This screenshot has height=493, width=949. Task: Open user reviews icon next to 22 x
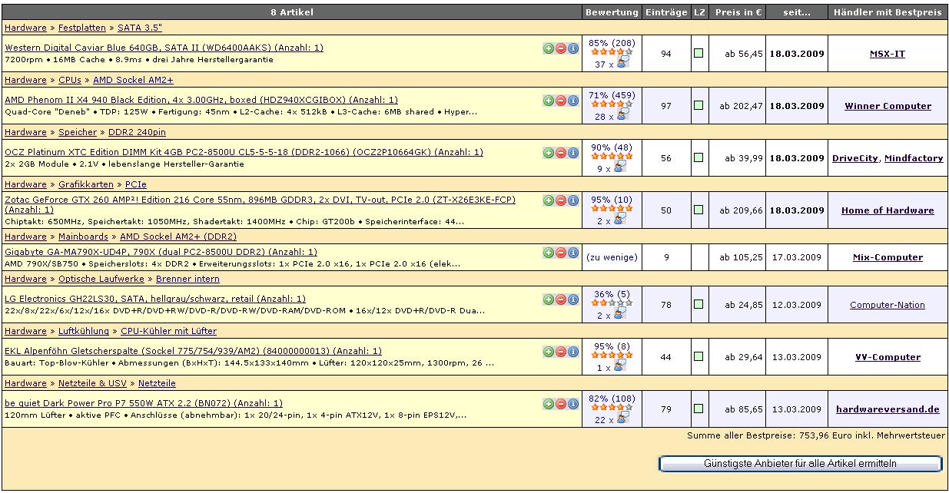pyautogui.click(x=622, y=419)
